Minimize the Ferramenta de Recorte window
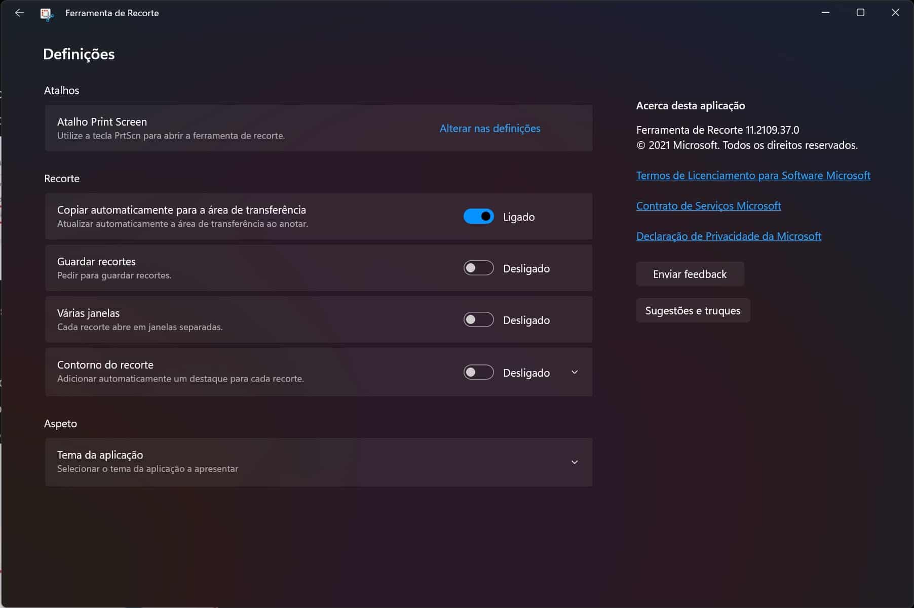 click(x=825, y=13)
